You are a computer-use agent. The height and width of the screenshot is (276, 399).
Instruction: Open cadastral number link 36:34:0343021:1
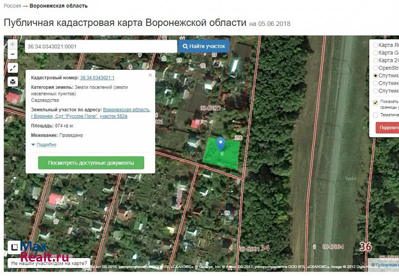coord(97,78)
